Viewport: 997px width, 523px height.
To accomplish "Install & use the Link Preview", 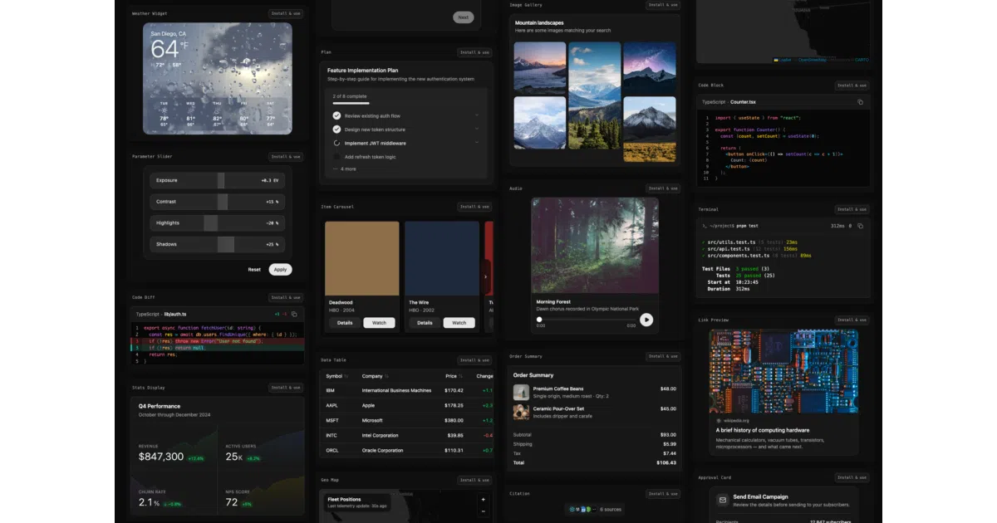I will [x=852, y=319].
